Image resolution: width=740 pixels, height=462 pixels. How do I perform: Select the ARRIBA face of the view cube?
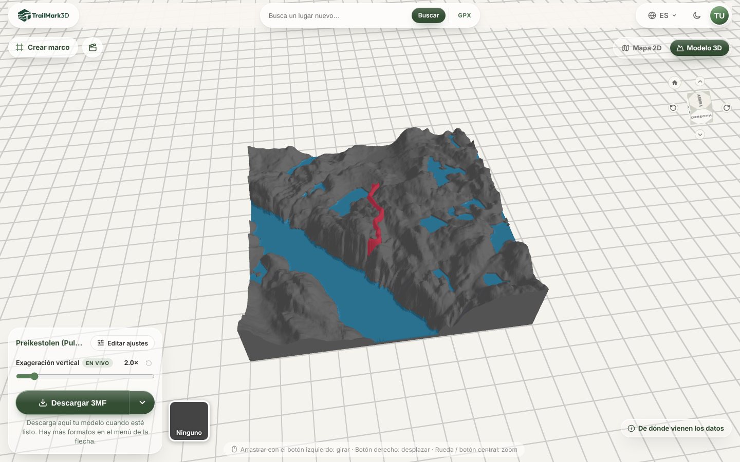(699, 100)
